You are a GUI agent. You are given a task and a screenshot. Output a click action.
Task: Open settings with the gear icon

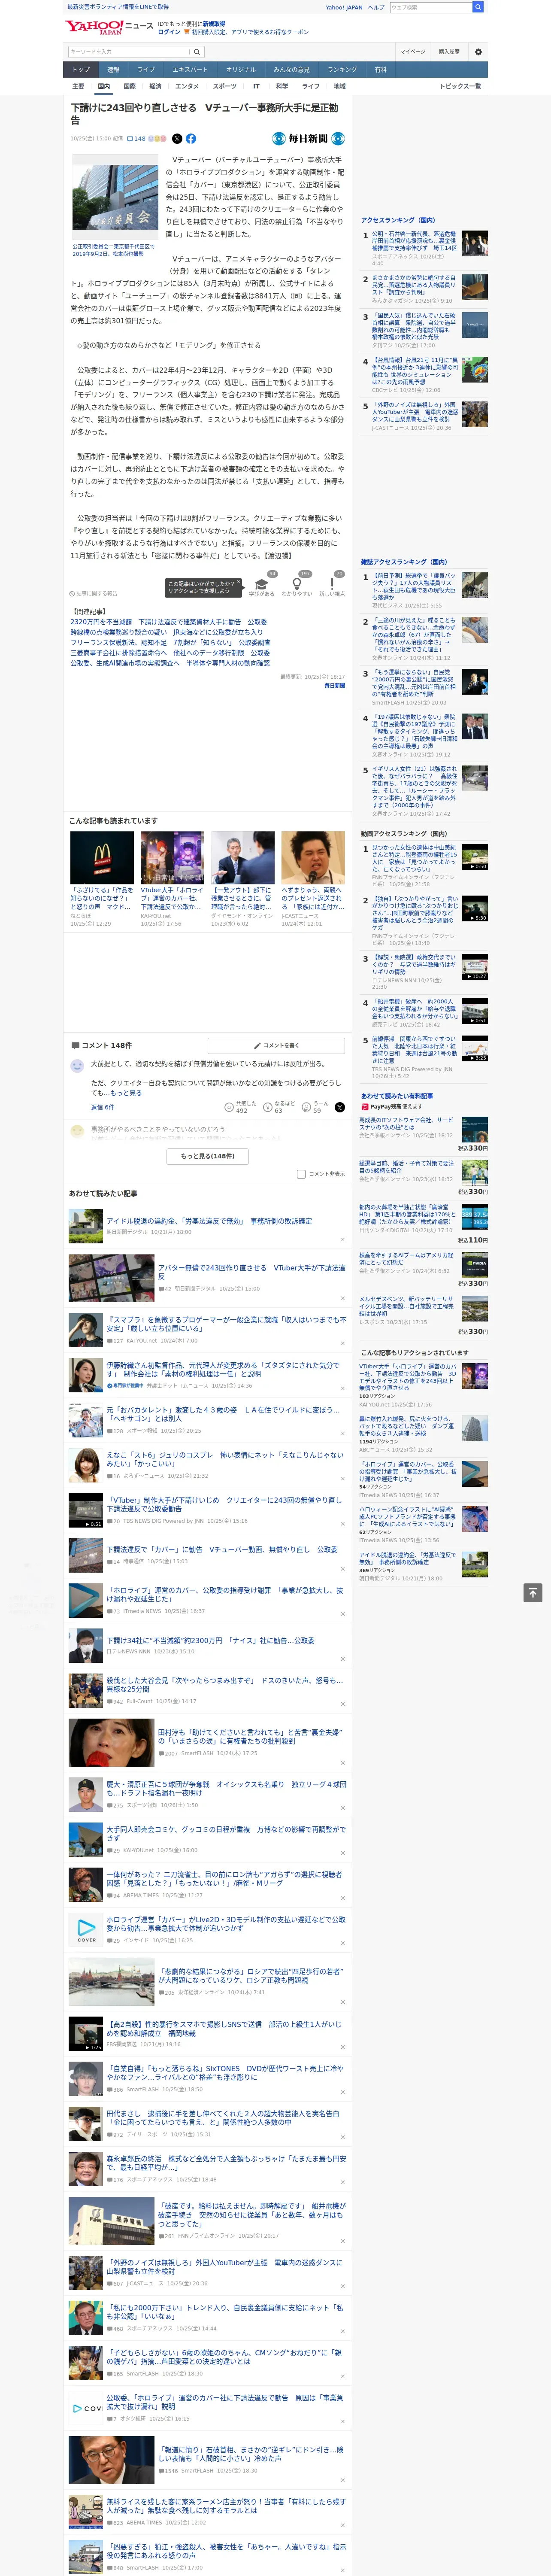(478, 51)
